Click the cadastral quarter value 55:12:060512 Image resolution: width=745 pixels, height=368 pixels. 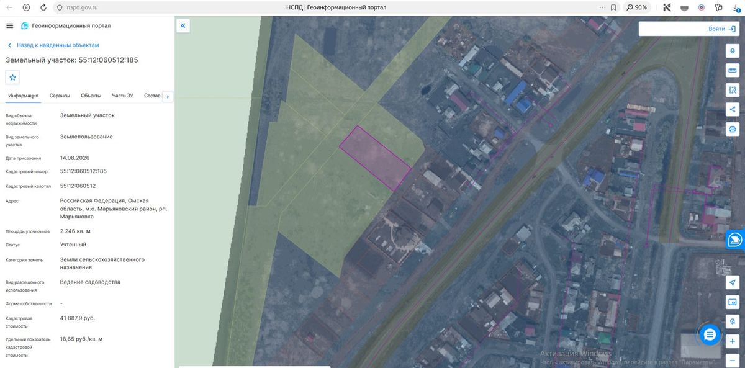78,186
